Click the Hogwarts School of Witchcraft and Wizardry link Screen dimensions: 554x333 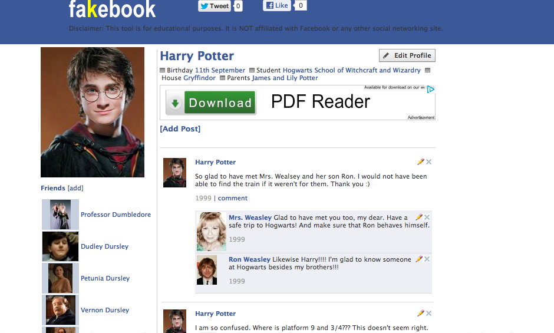[351, 70]
